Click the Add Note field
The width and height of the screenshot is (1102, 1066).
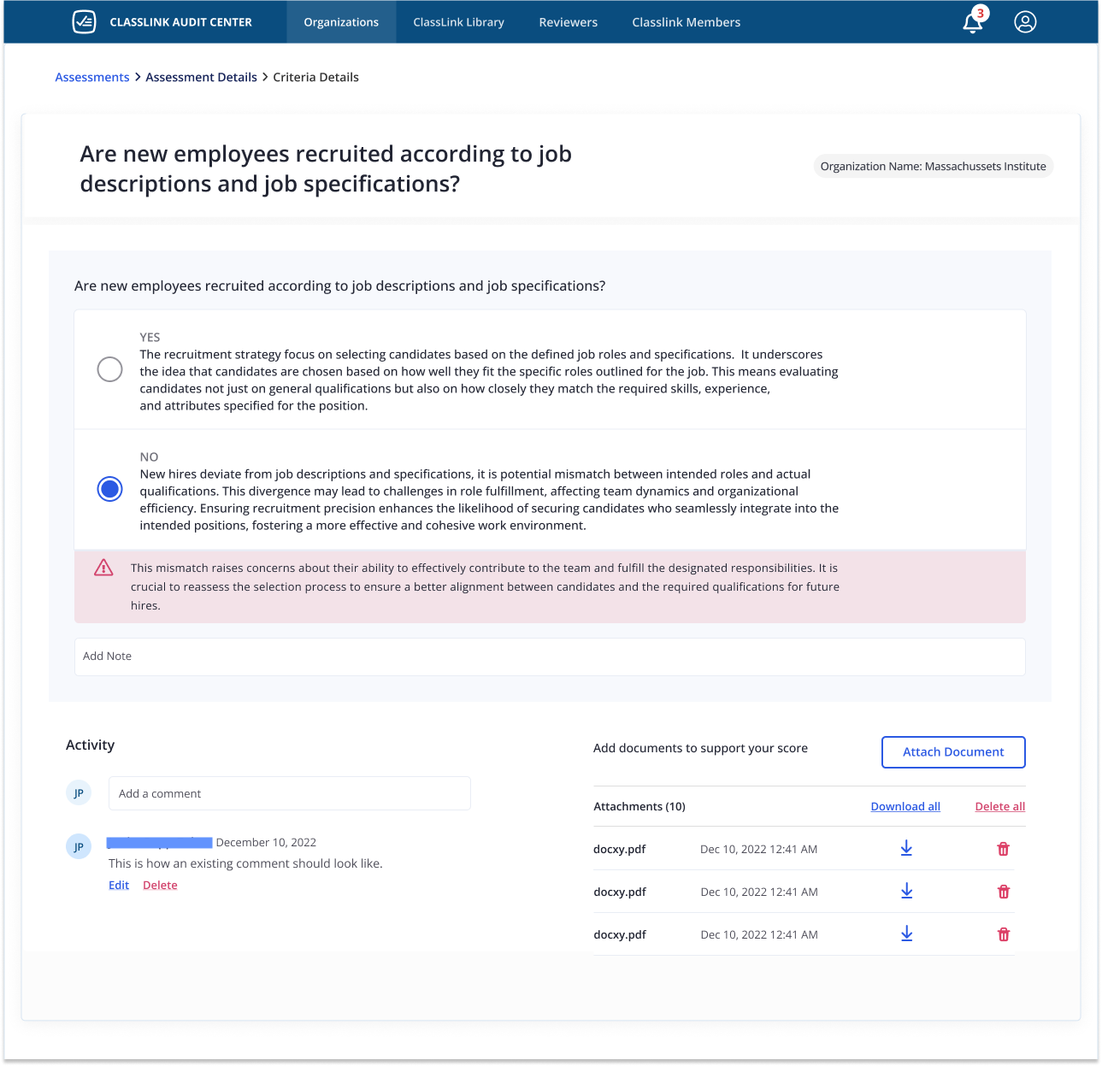(x=550, y=657)
